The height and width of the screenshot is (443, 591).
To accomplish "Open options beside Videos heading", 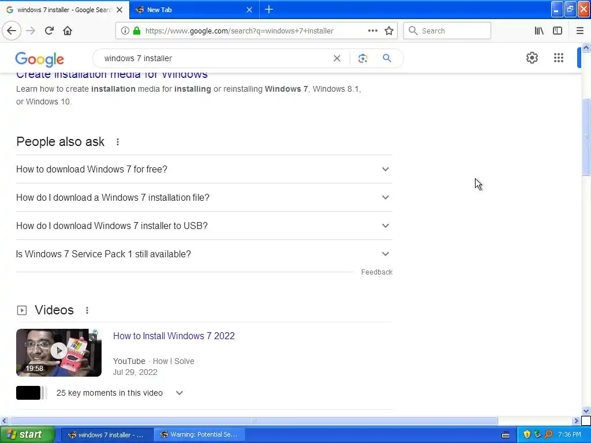I will 87,310.
